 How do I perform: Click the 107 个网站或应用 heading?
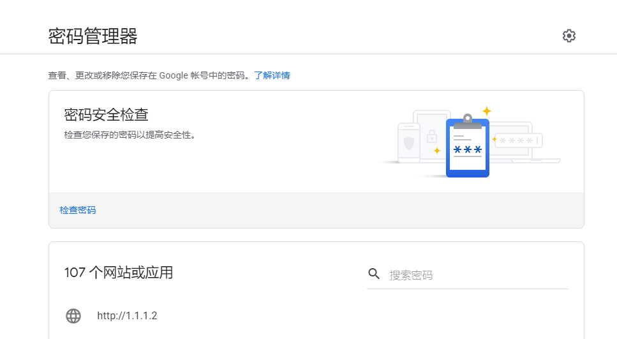pos(119,273)
